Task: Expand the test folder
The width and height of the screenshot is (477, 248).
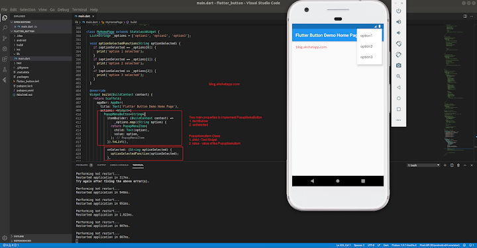Action: (19, 63)
